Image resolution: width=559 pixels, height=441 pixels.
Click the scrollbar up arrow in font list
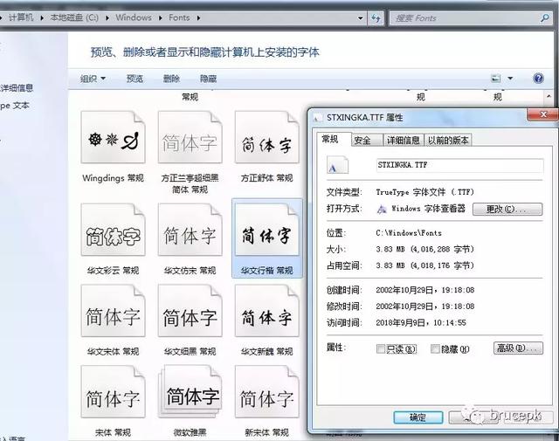point(549,96)
